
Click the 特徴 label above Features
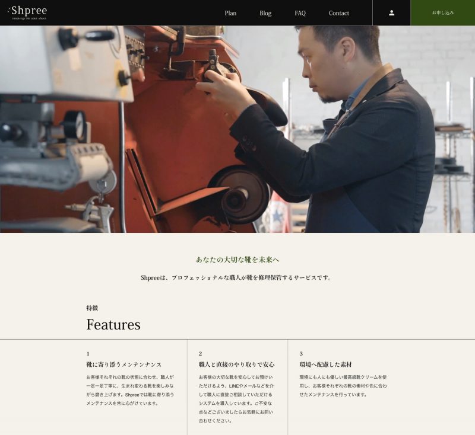(x=92, y=308)
